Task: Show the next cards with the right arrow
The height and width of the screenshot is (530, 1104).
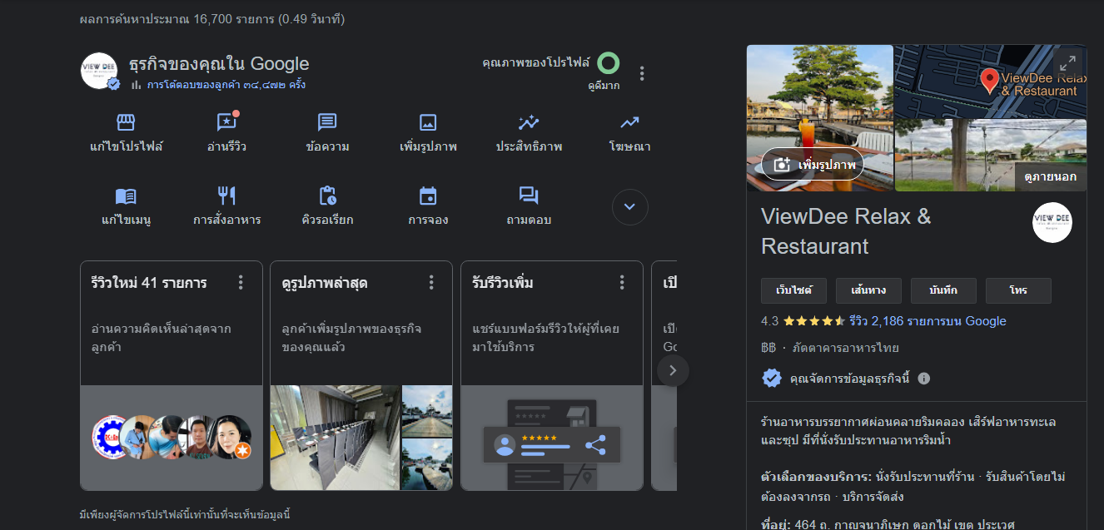Action: tap(673, 370)
